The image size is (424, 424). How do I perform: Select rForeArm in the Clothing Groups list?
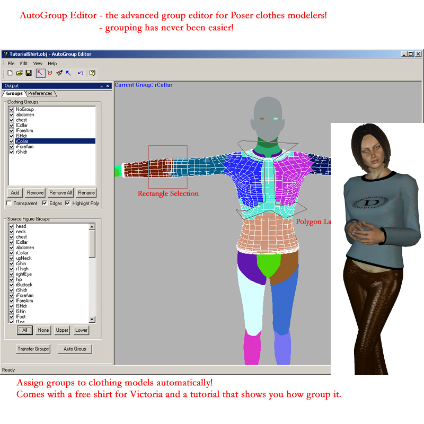pos(24,147)
